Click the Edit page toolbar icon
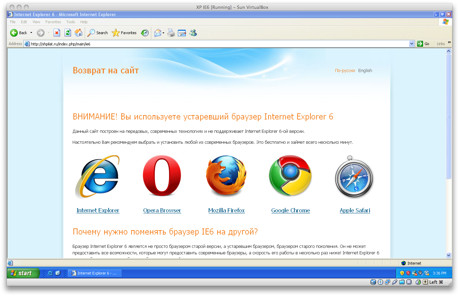The image size is (459, 296). click(x=182, y=33)
